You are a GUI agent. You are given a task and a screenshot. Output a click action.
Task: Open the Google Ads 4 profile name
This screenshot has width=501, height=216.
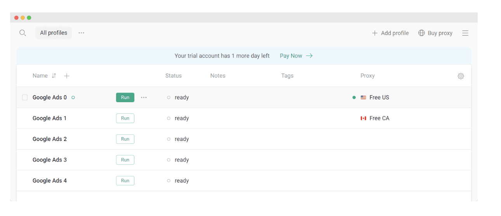coord(50,181)
